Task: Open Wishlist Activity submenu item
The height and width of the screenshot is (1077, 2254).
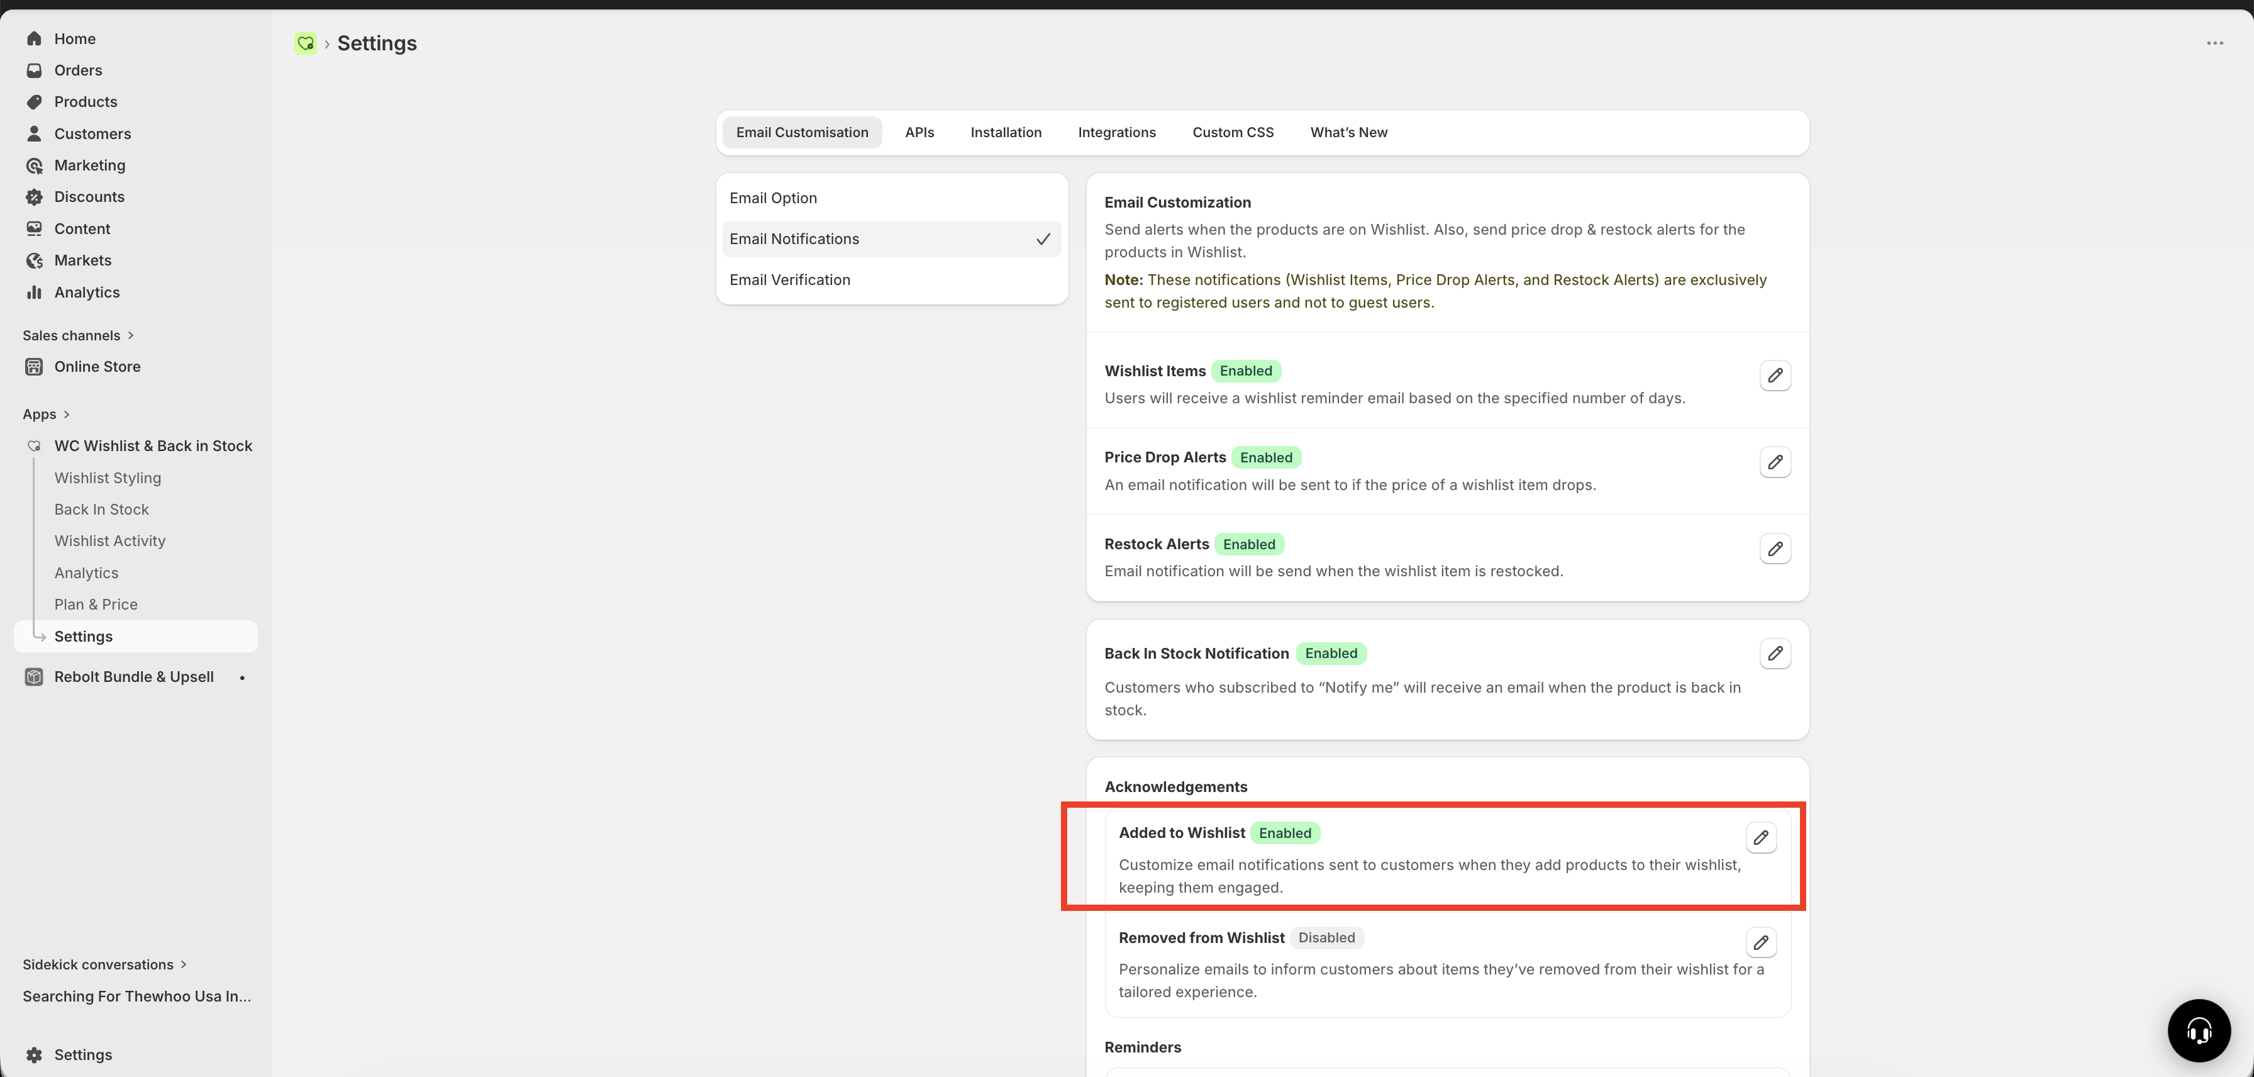Action: 109,540
